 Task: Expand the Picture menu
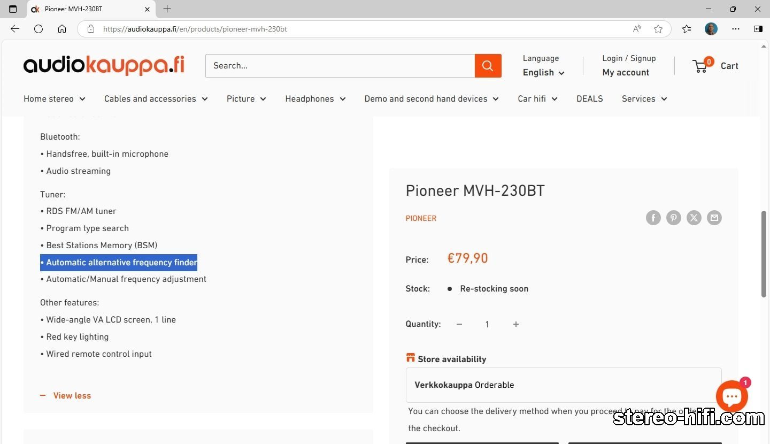247,99
